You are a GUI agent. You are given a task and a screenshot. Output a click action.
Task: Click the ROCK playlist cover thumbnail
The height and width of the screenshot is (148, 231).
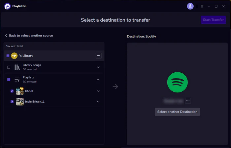(x=20, y=91)
